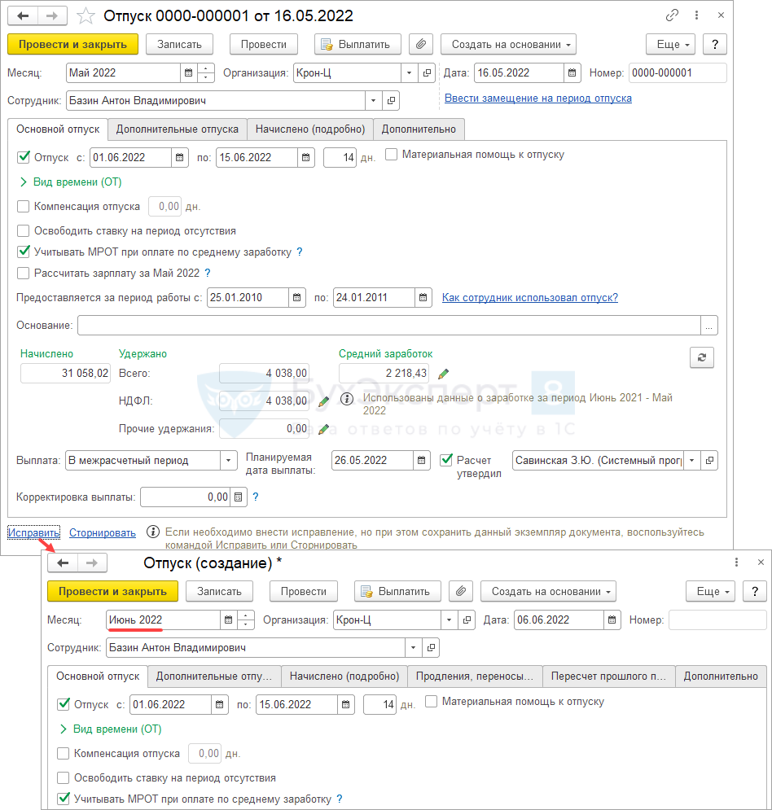The image size is (772, 810).
Task: Open Создать на основании dropdown in top toolbar
Action: 507,44
